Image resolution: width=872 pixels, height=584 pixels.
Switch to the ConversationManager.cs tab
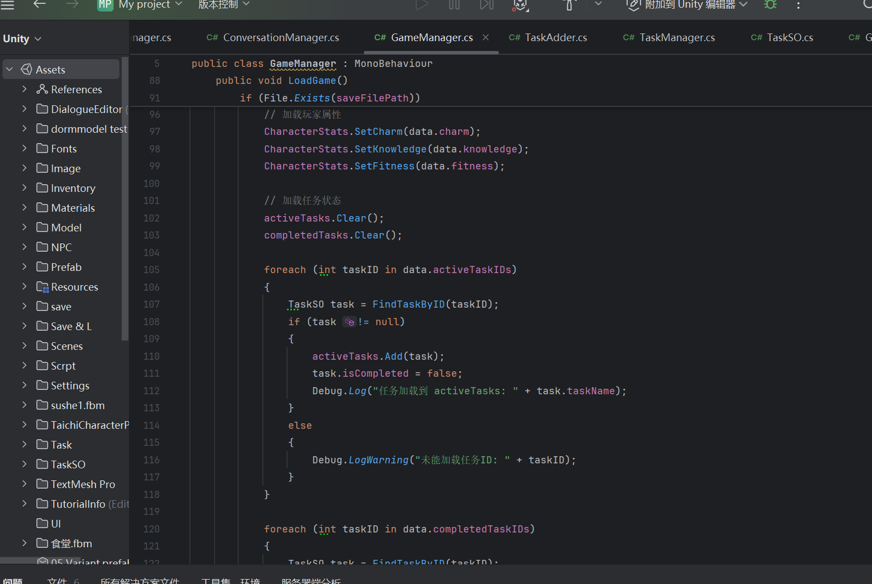point(280,37)
